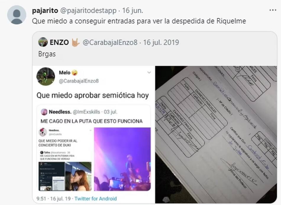Click the Needless. avatar in quoted tweet

[x=44, y=112]
